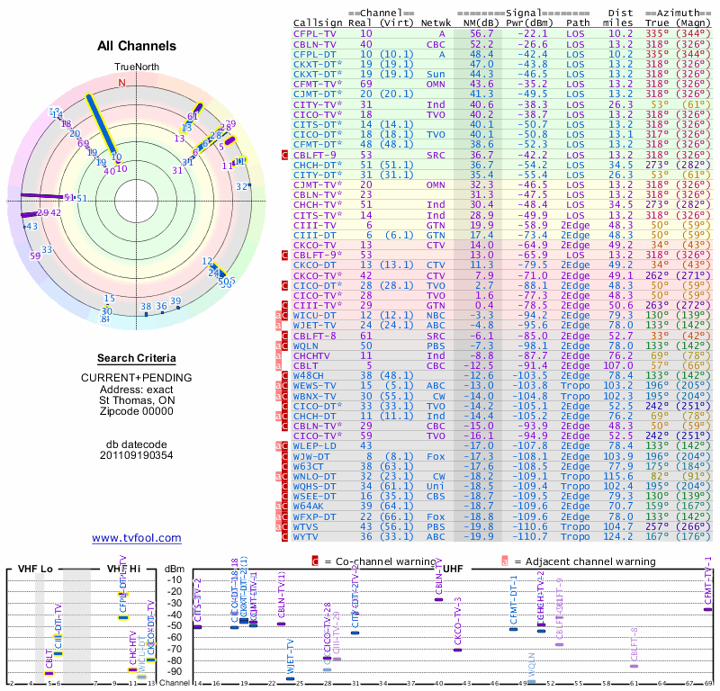
Task: Select the CBLFT-8 callsign
Action: 314,336
